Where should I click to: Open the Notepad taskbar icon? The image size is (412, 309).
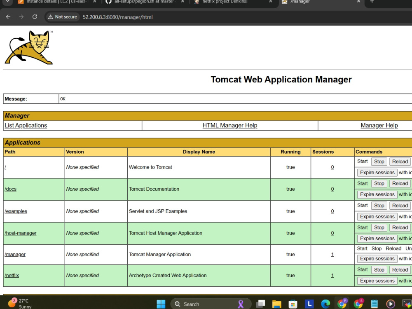[x=375, y=304]
